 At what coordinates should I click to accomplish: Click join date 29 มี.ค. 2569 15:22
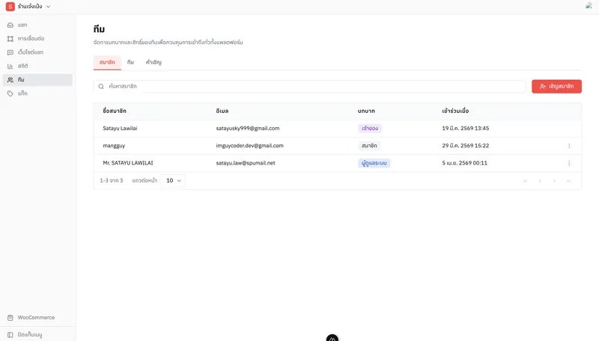point(465,146)
